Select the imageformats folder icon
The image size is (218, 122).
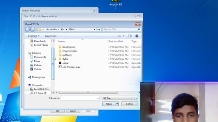[x=60, y=51]
